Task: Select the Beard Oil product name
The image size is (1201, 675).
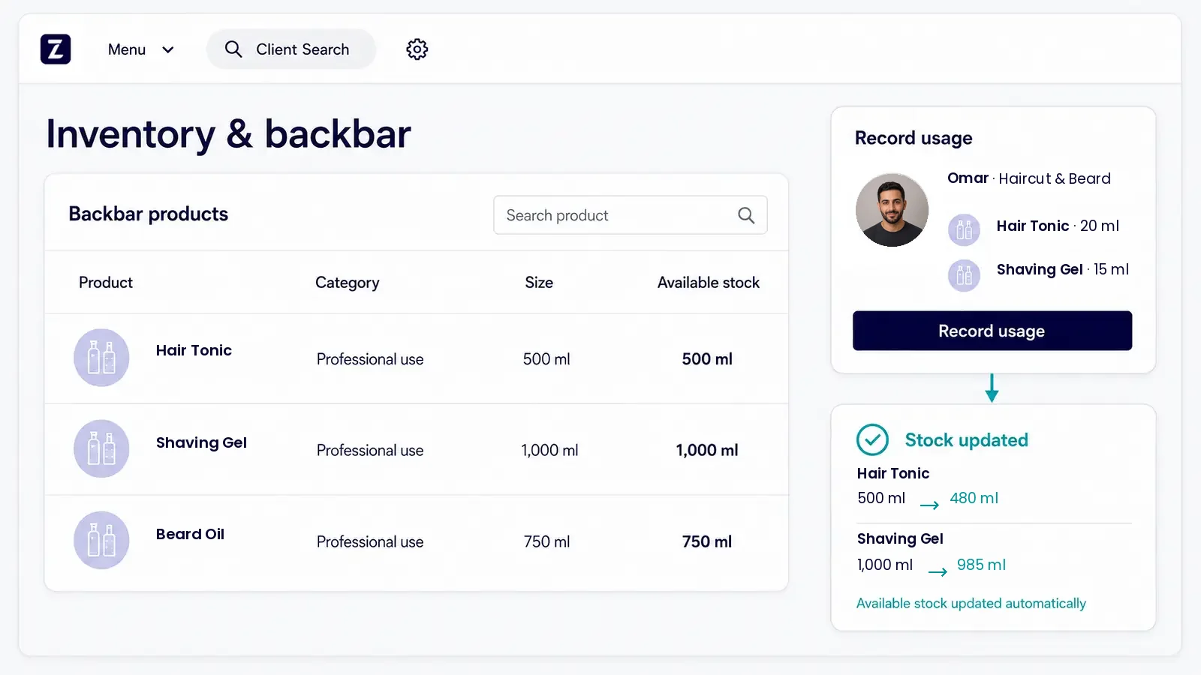Action: coord(190,534)
